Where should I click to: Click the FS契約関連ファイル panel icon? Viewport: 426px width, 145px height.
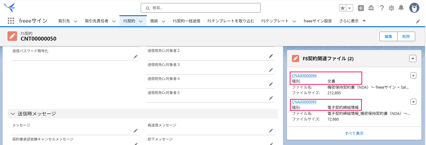(295, 58)
